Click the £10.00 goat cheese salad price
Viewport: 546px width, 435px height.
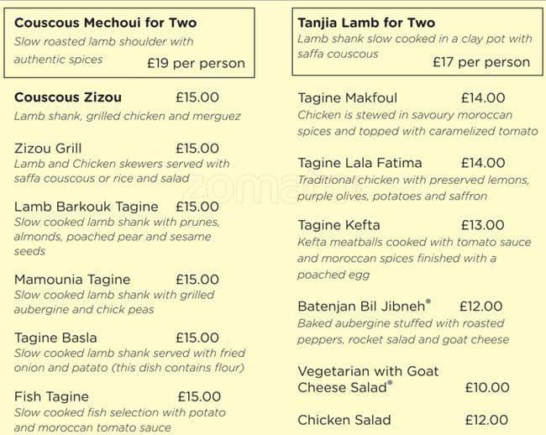[x=487, y=387]
